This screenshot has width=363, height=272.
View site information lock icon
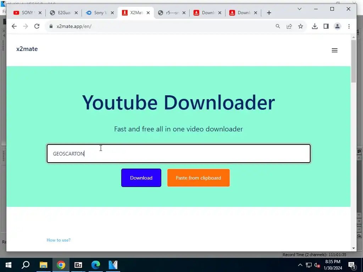click(x=51, y=26)
